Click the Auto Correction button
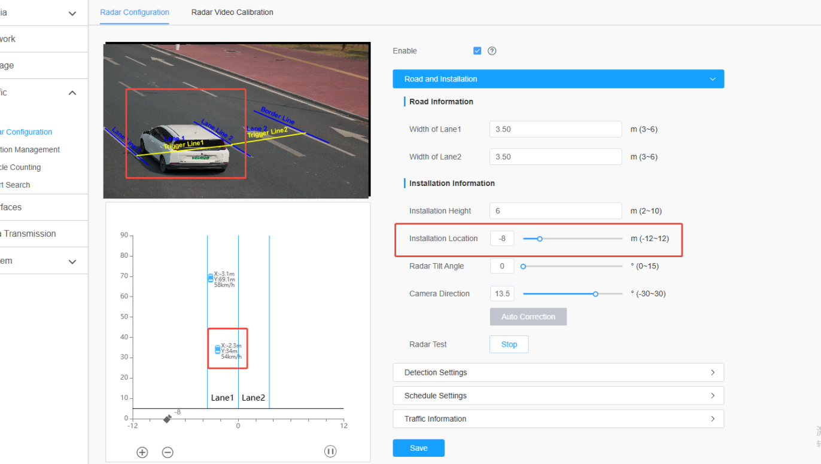Image resolution: width=821 pixels, height=464 pixels. click(x=528, y=317)
